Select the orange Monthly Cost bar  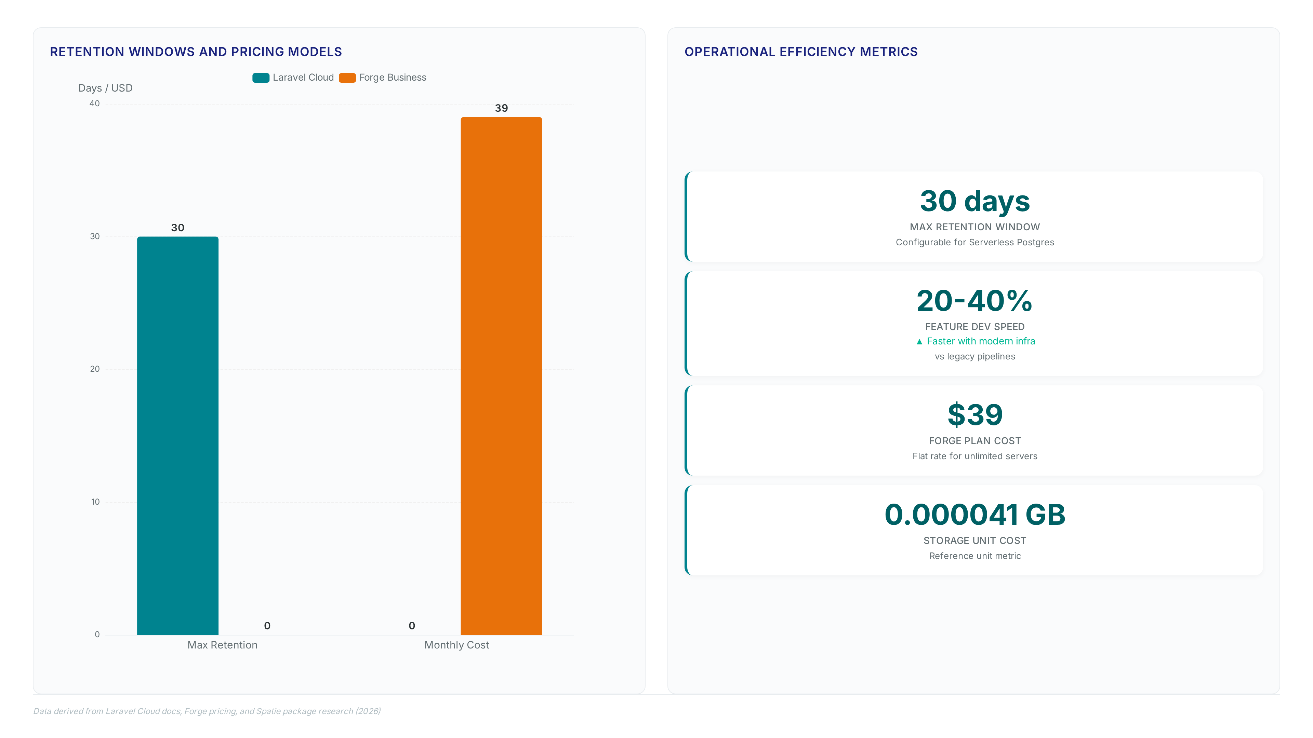click(501, 376)
